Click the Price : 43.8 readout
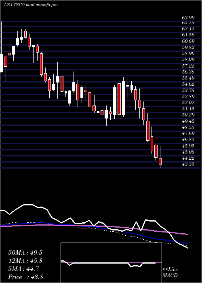Image resolution: width=202 pixels, height=283 pixels. coord(25,277)
